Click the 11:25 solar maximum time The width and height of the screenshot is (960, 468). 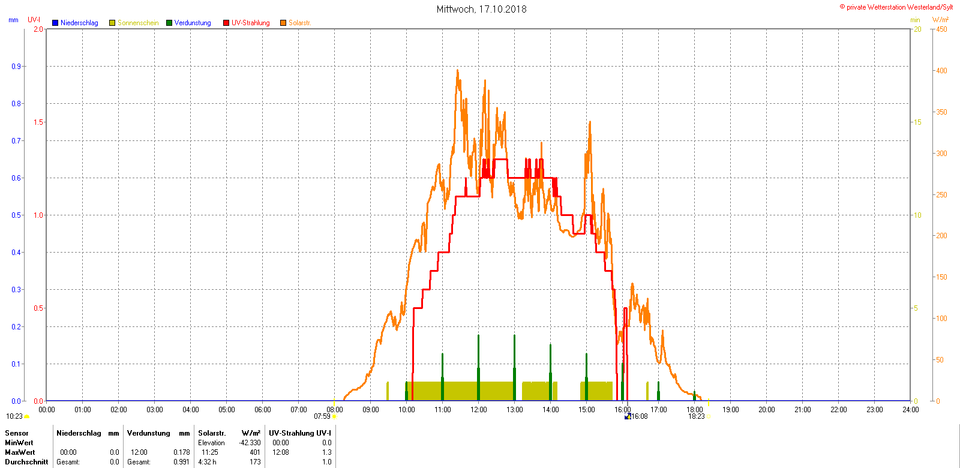coord(210,452)
